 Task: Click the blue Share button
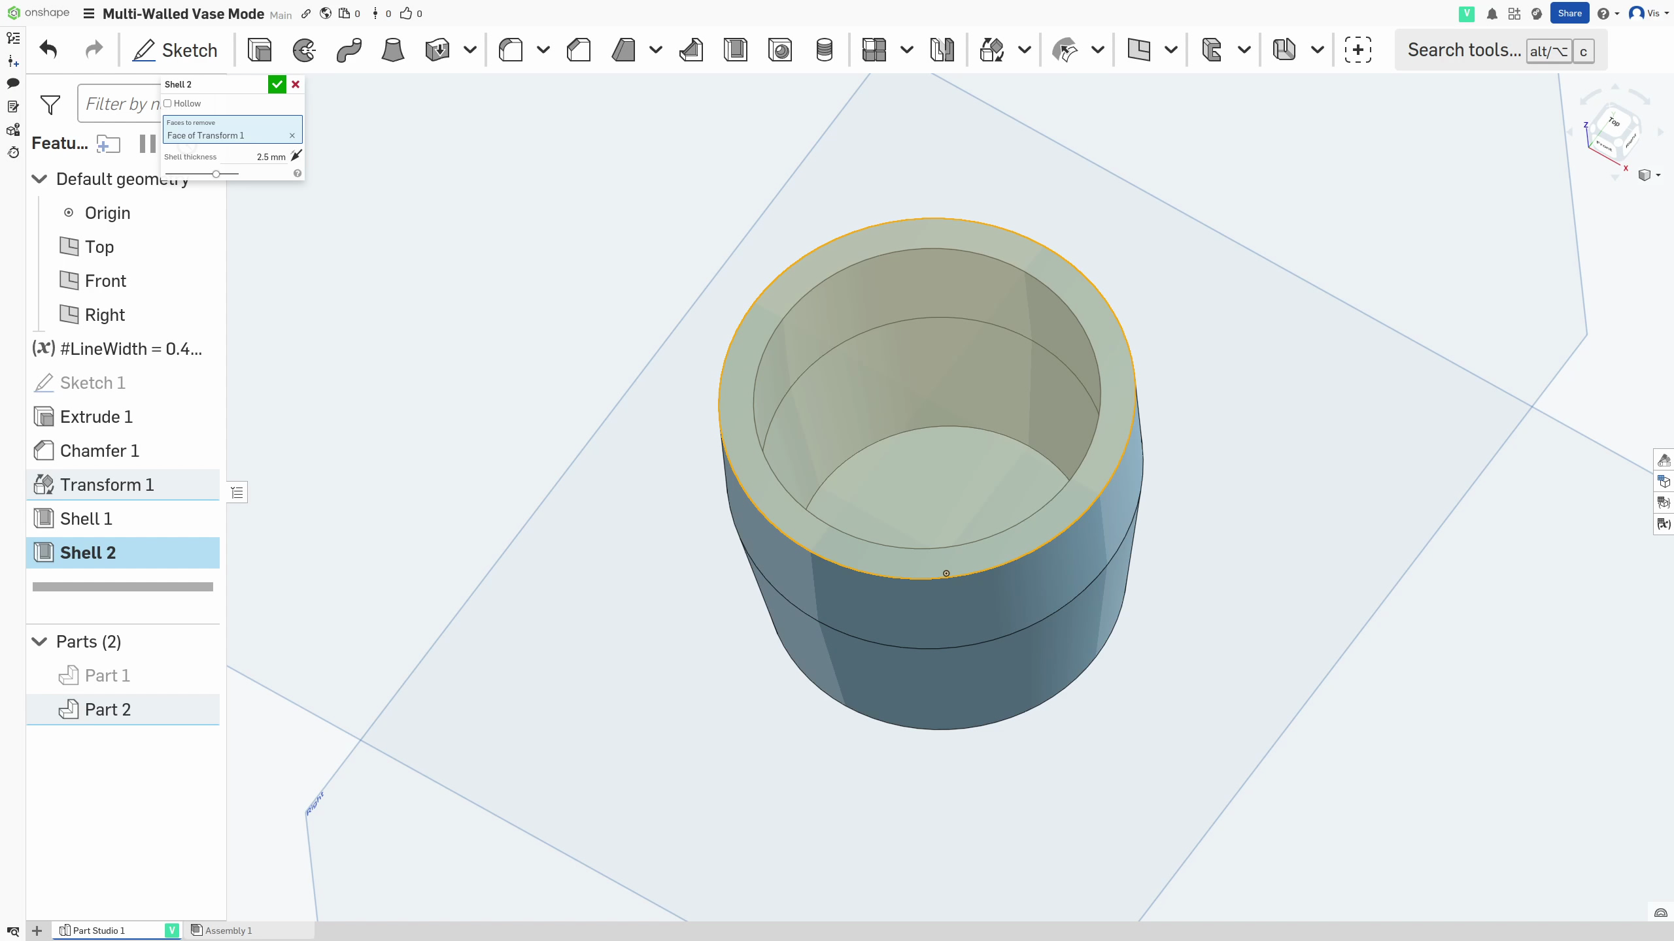click(1569, 13)
